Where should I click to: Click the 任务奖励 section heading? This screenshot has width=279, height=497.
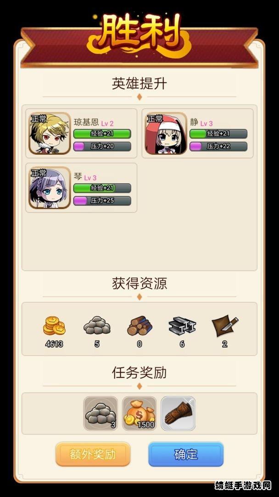click(139, 373)
